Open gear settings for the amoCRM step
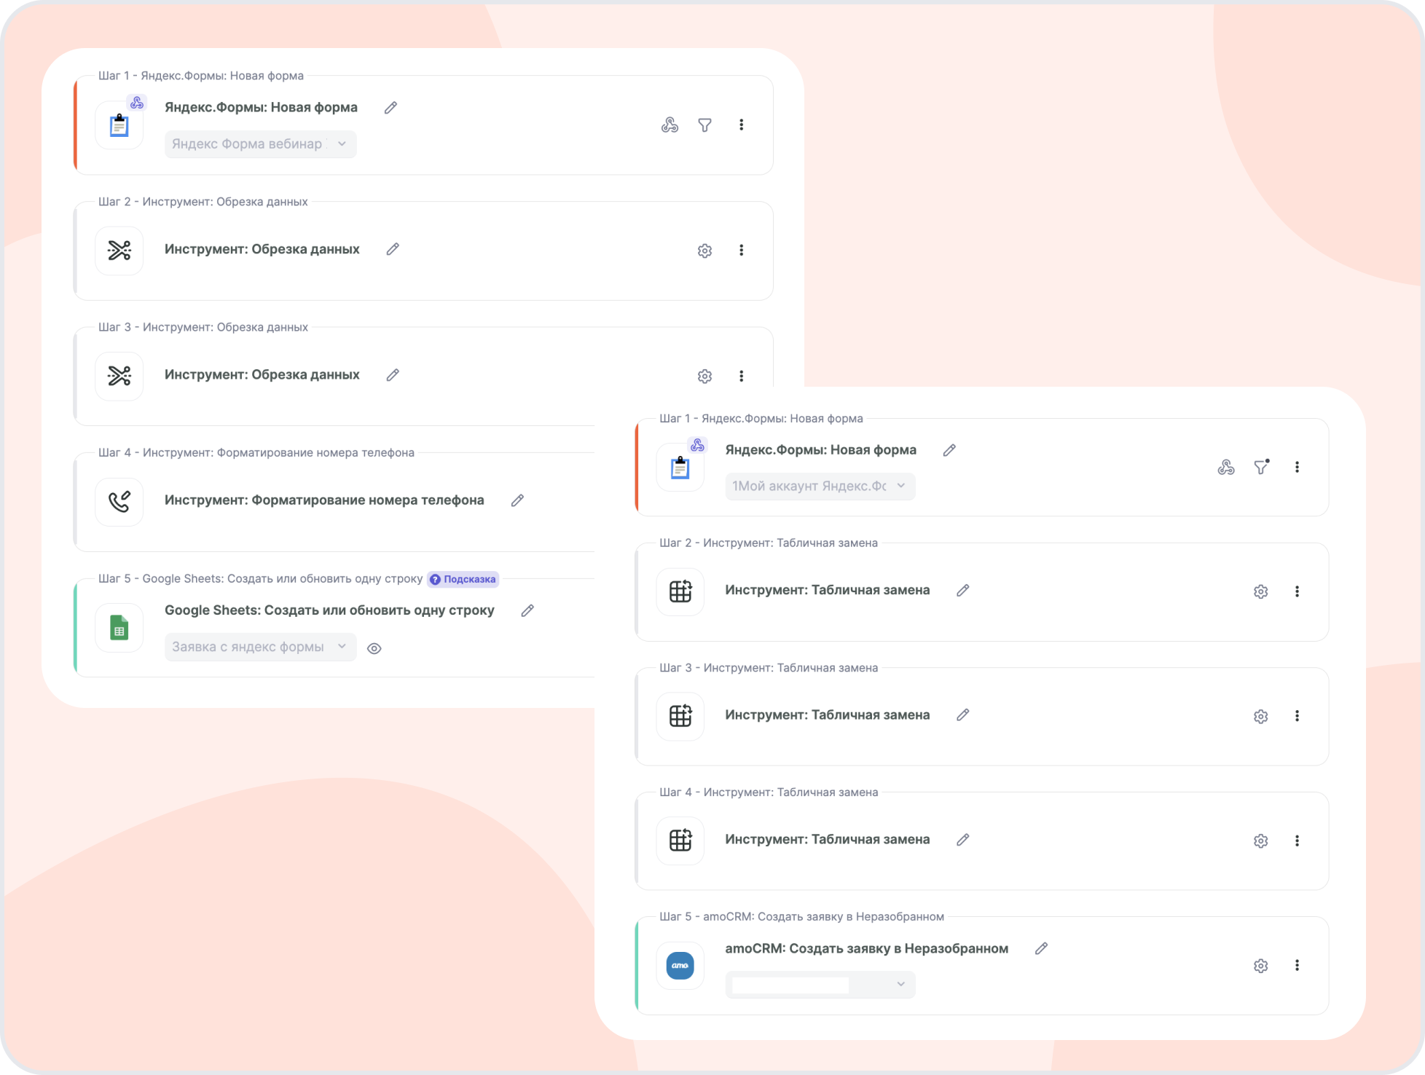 pos(1261,966)
